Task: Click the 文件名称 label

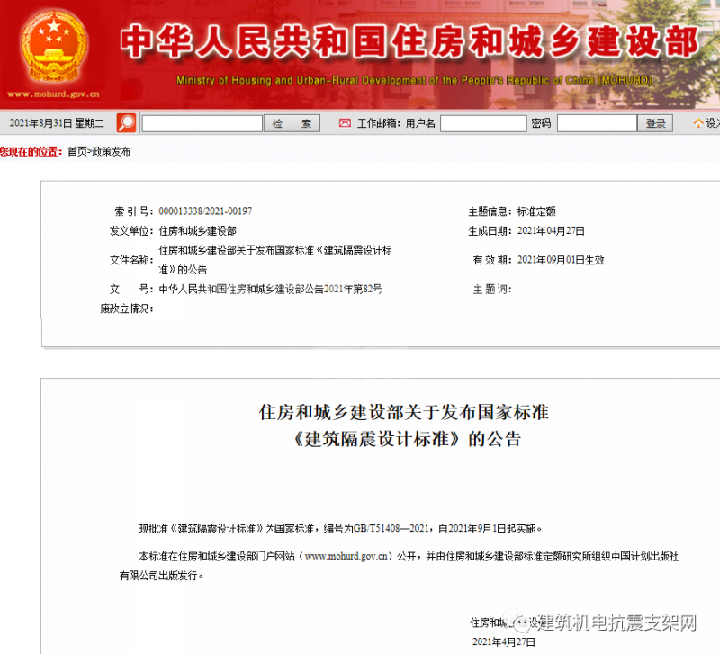Action: click(x=131, y=260)
